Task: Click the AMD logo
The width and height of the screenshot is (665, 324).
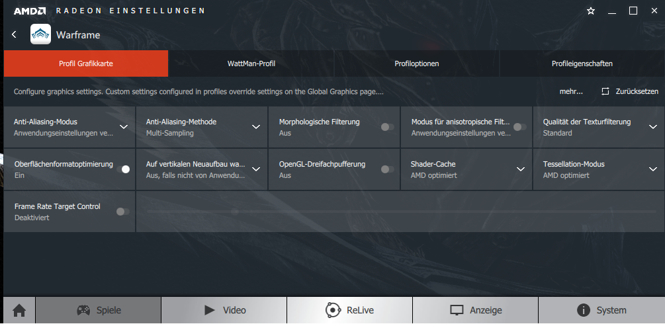Action: [30, 11]
